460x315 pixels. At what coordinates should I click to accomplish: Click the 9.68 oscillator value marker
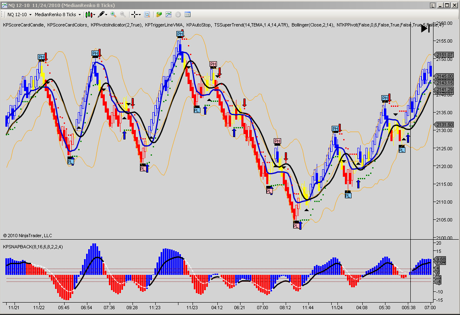click(441, 259)
